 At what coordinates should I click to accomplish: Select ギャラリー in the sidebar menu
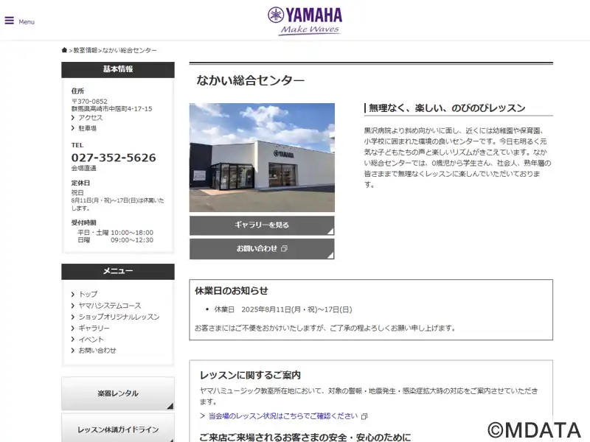[94, 328]
